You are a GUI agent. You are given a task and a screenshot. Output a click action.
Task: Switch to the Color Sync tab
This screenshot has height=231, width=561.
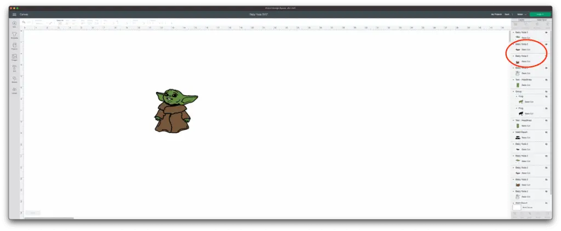pyautogui.click(x=542, y=20)
